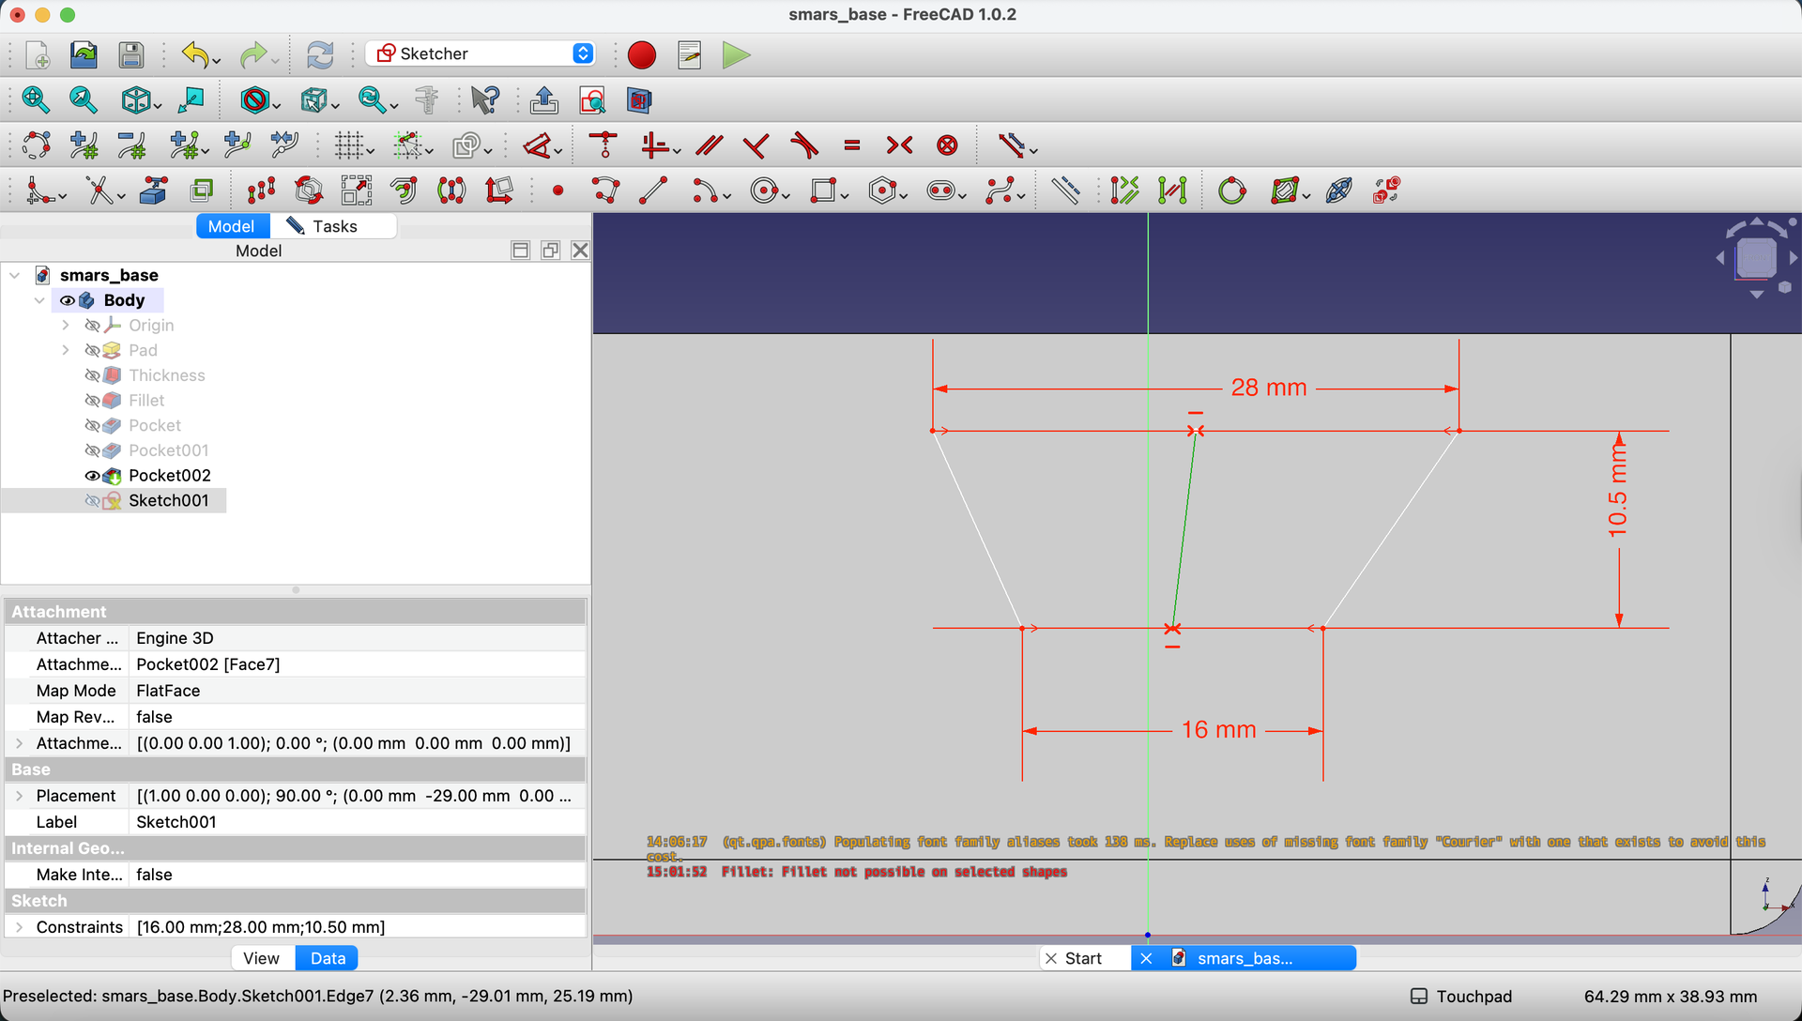
Task: Click the 28 mm dimension constraint
Action: point(1269,388)
